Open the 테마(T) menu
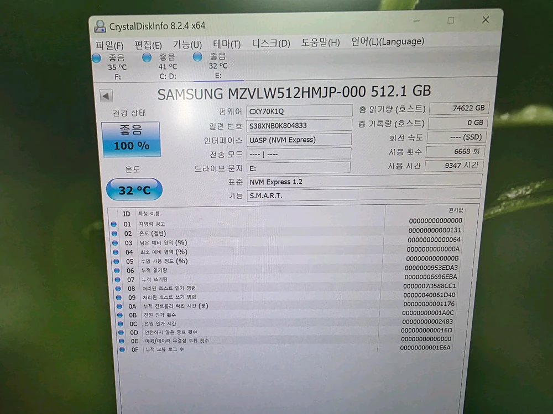Image resolution: width=553 pixels, height=414 pixels. point(227,44)
